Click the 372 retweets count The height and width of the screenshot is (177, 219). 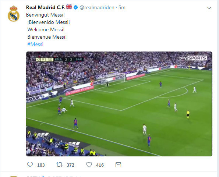(x=70, y=165)
